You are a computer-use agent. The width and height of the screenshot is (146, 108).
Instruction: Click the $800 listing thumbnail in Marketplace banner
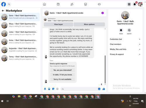point(45,20)
